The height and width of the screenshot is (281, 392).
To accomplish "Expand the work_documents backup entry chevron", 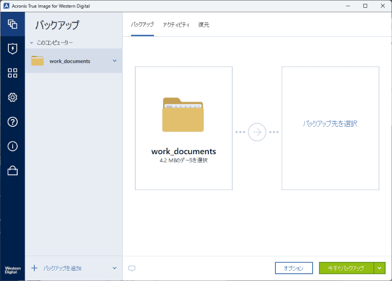I will pos(115,61).
